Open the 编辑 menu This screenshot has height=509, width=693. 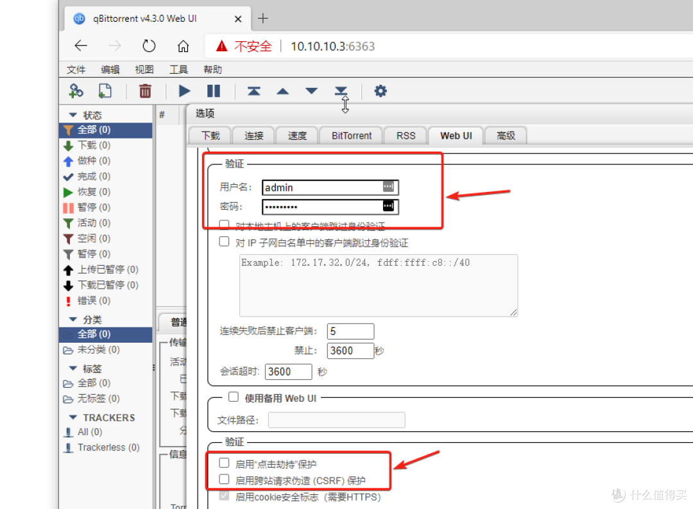(110, 69)
